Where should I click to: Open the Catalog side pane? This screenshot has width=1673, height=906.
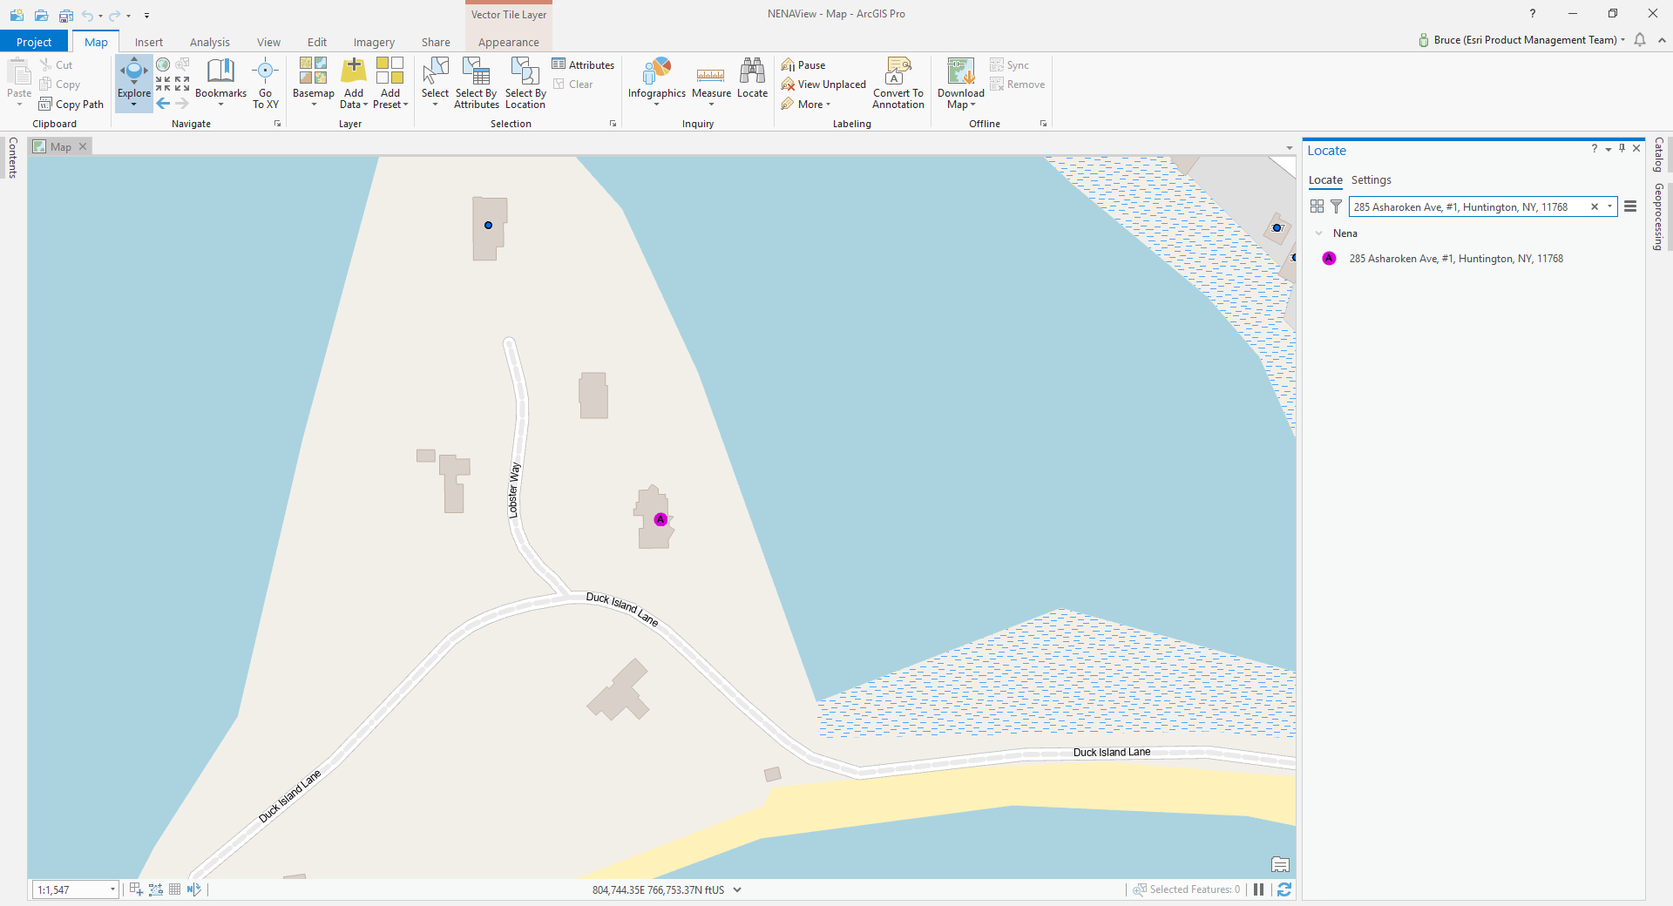[x=1659, y=155]
